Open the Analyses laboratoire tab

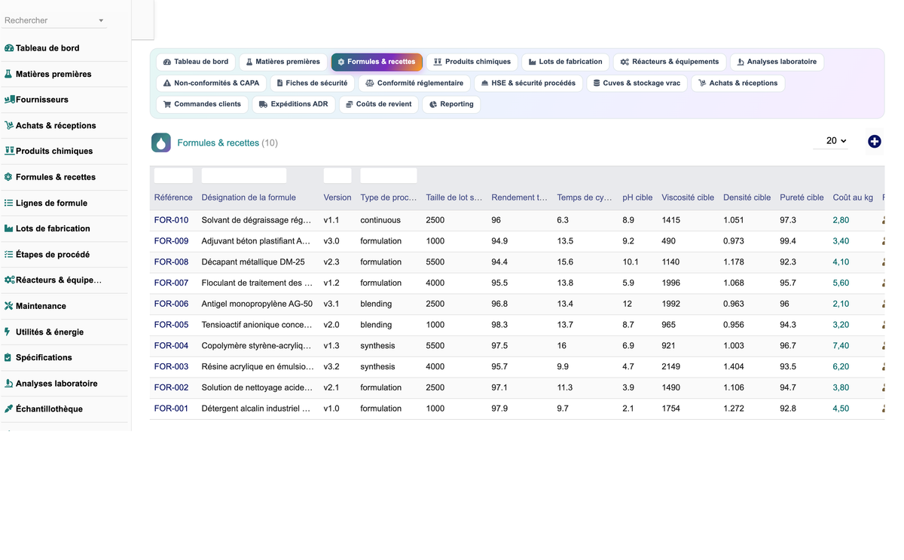tap(777, 62)
